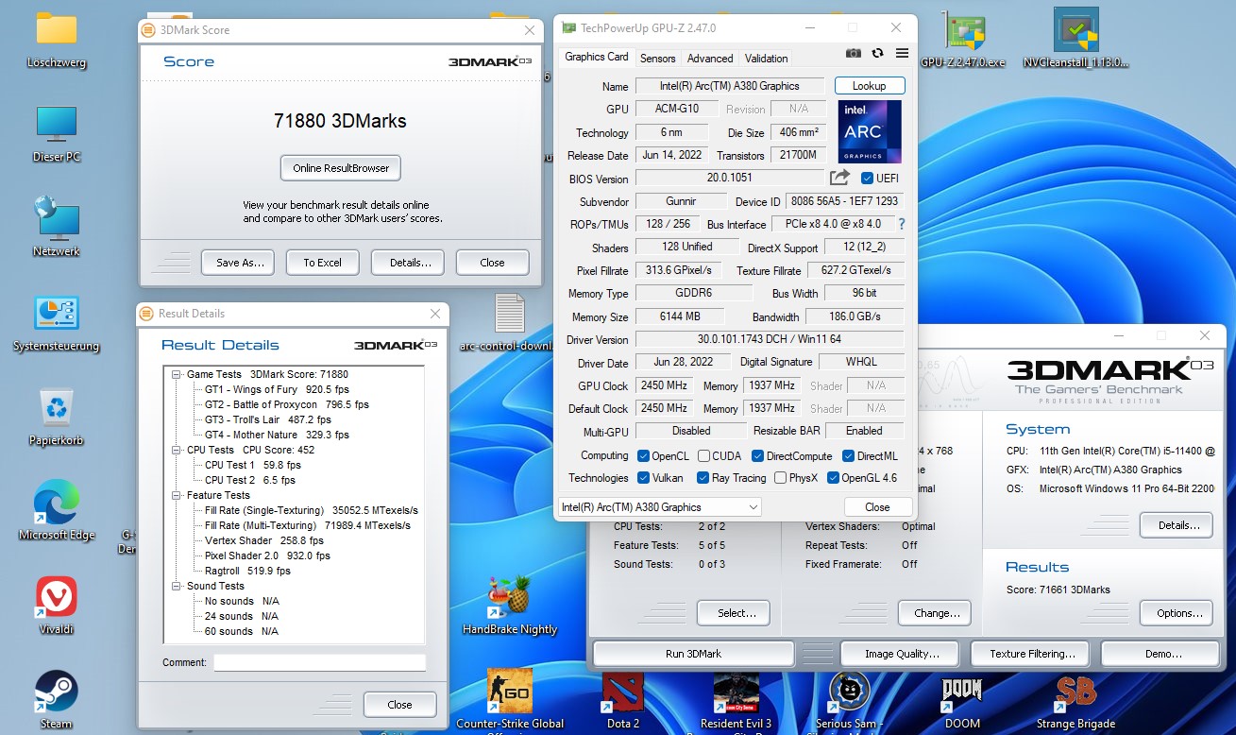This screenshot has height=735, width=1236.
Task: Click the GPU-Z screenshot camera icon
Action: coord(854,54)
